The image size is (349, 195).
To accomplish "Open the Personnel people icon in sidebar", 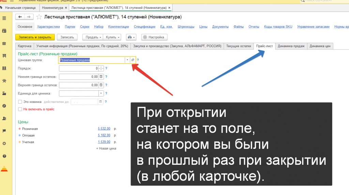I will tap(4, 119).
